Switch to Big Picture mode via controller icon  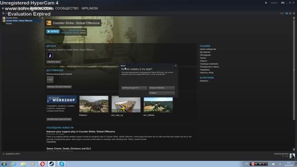[283, 3]
